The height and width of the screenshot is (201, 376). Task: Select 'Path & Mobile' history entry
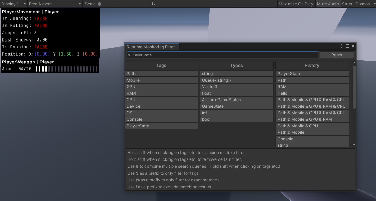(x=312, y=132)
